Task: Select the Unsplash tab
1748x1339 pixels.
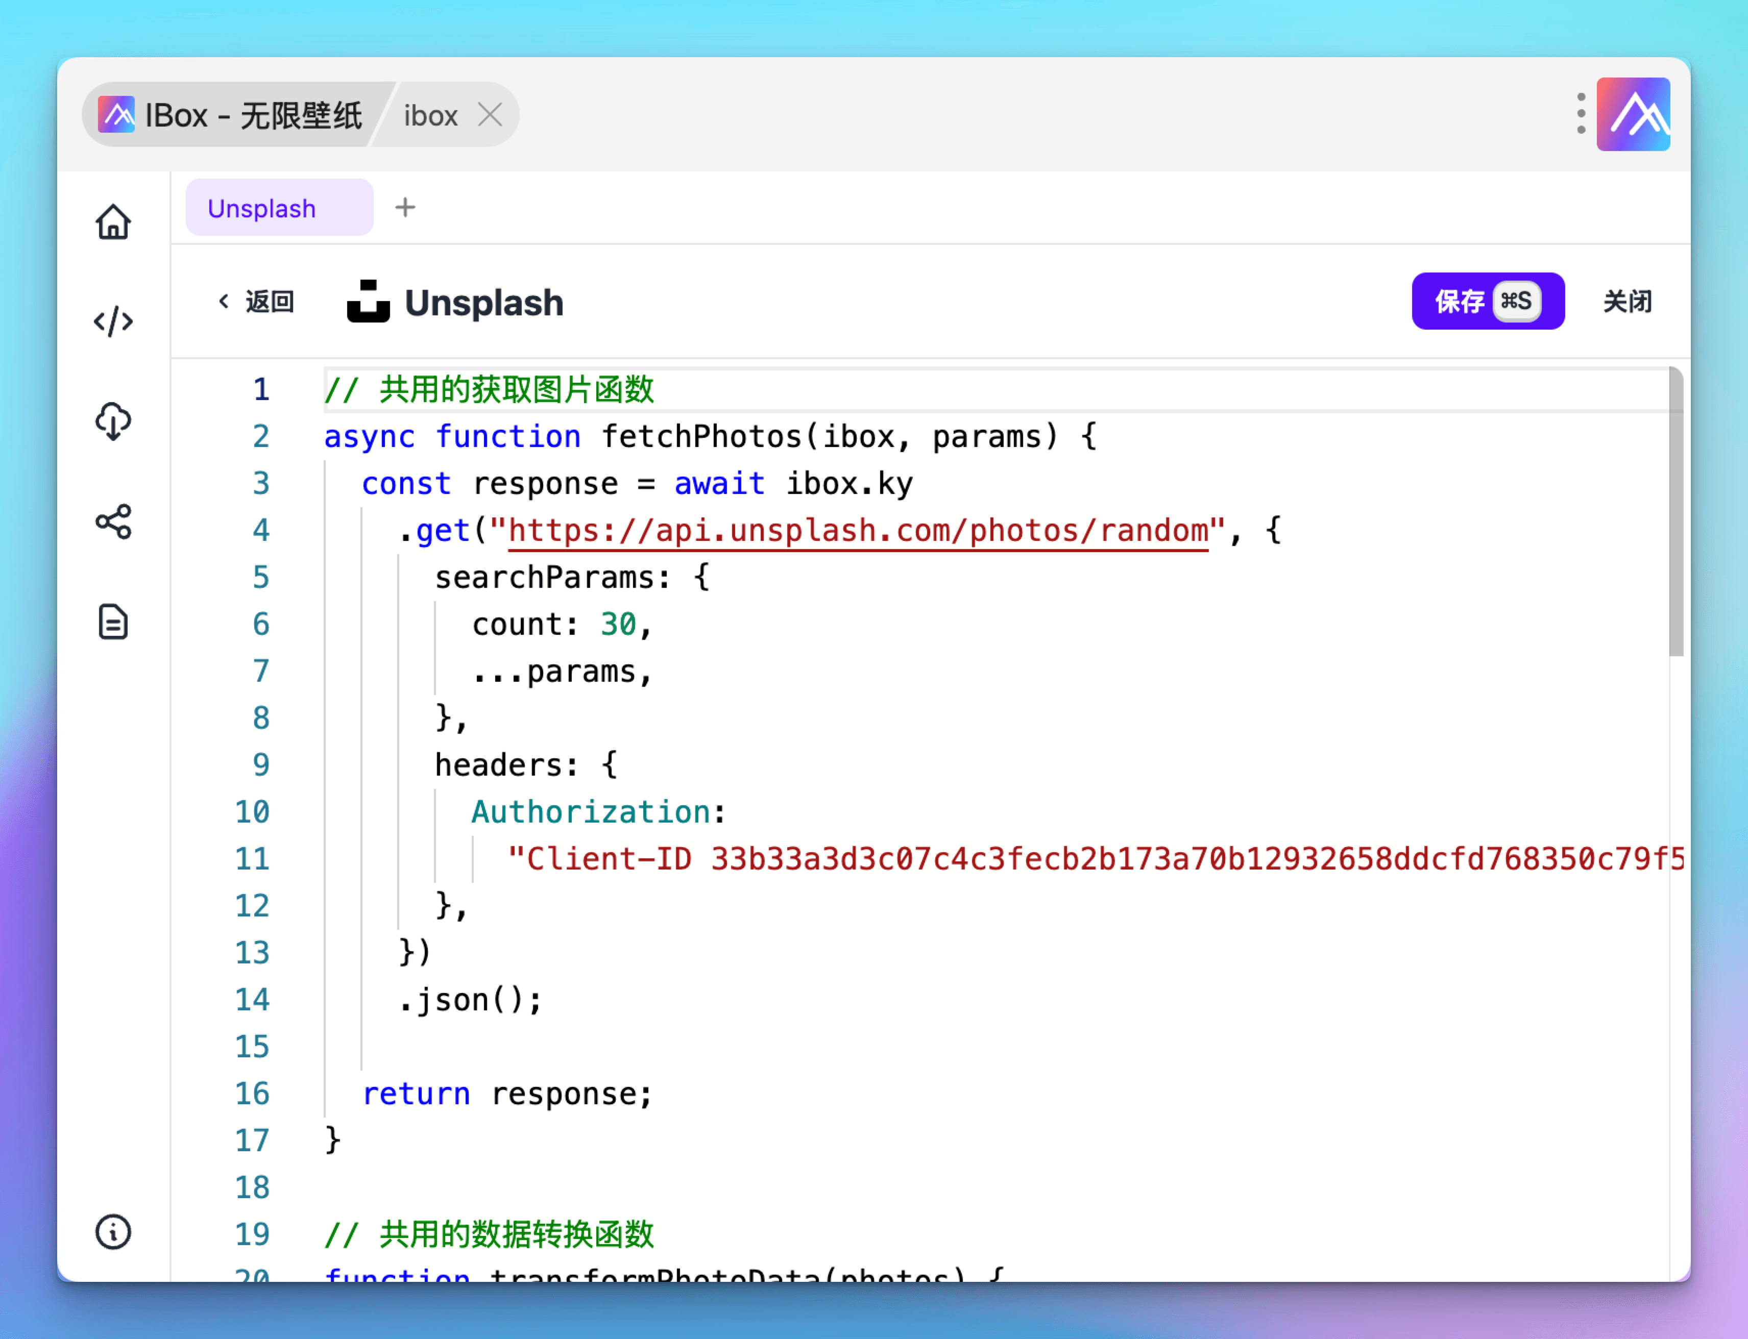Action: point(279,208)
